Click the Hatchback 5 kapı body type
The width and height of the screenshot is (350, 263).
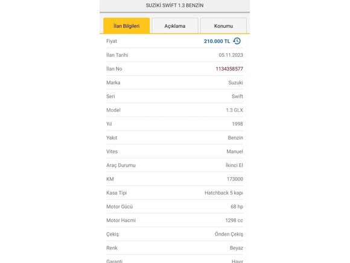[x=224, y=193]
